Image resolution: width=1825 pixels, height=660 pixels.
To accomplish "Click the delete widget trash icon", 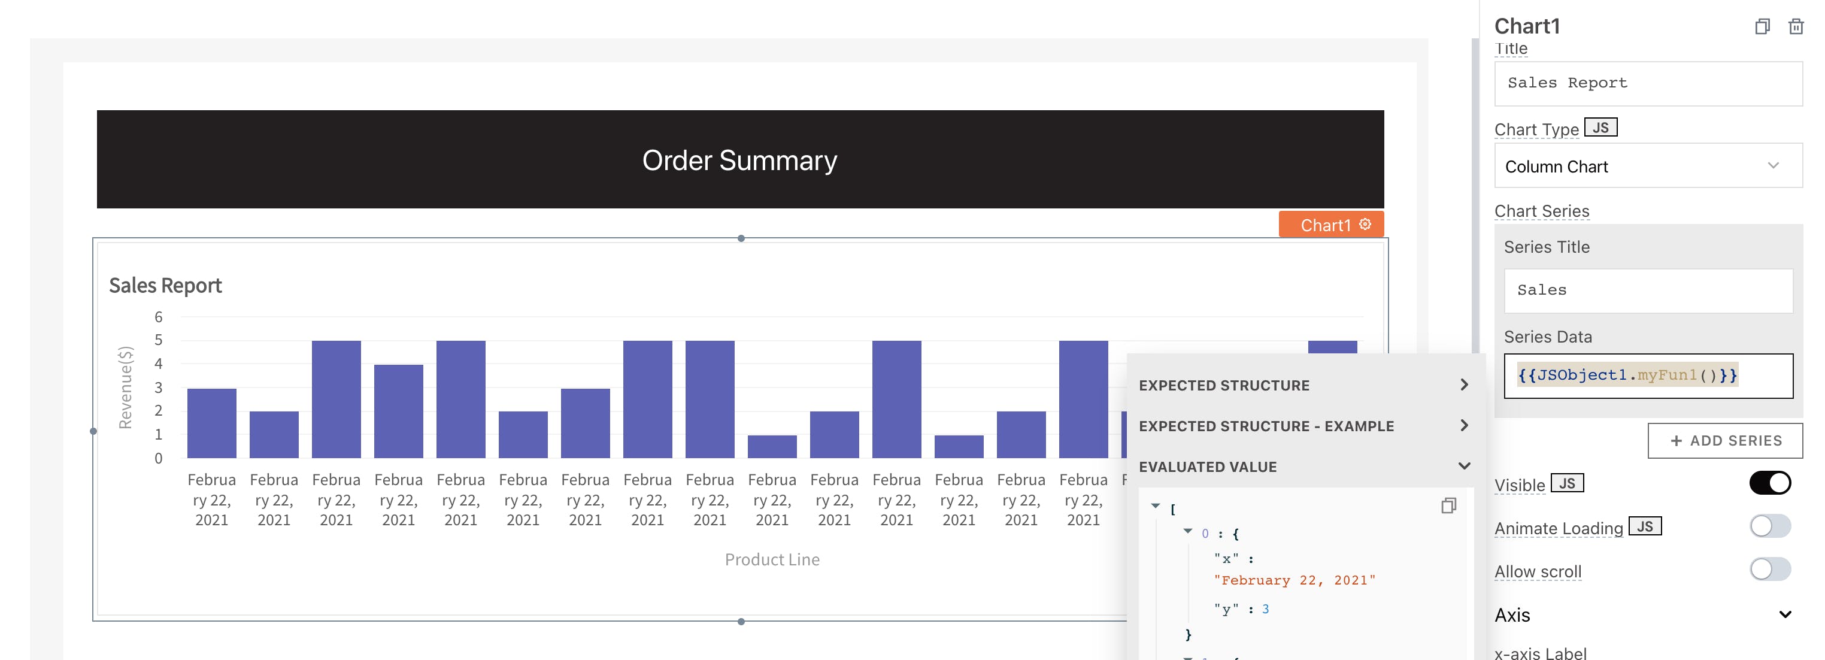I will point(1795,27).
